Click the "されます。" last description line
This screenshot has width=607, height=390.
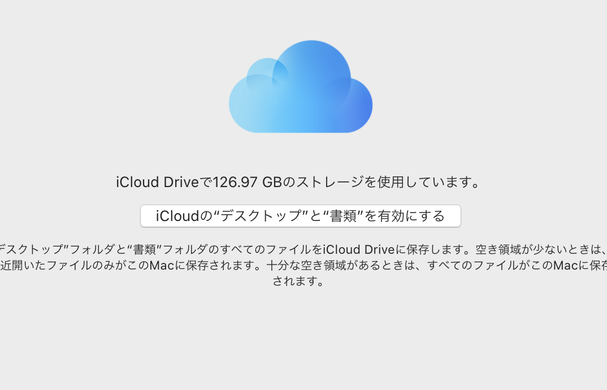[298, 281]
